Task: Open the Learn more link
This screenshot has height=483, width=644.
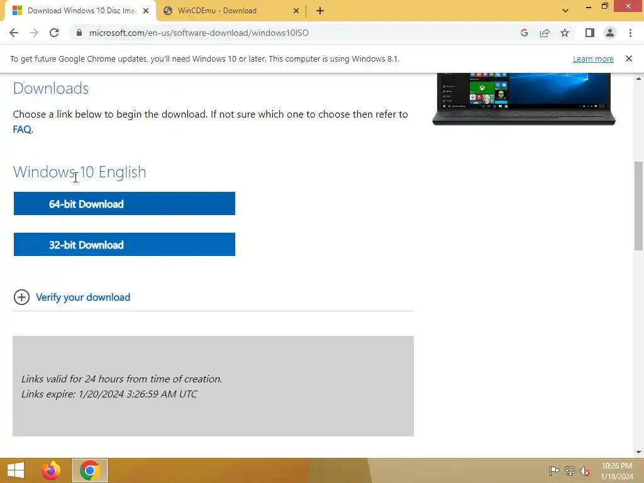Action: 593,58
